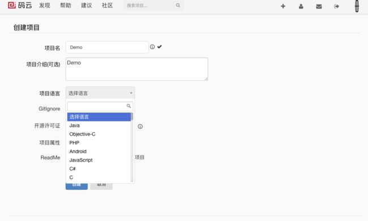The height and width of the screenshot is (221, 368).
Task: Open the 建议 menu item
Action: pos(87,6)
